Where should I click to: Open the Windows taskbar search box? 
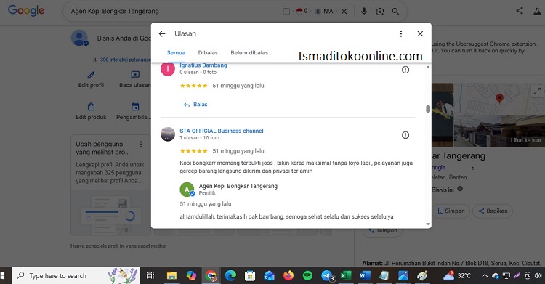pyautogui.click(x=76, y=276)
